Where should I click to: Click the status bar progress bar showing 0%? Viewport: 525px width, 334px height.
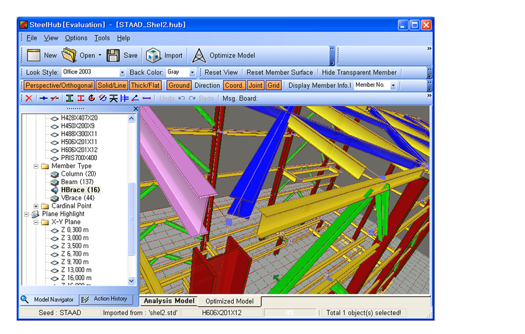pos(290,313)
